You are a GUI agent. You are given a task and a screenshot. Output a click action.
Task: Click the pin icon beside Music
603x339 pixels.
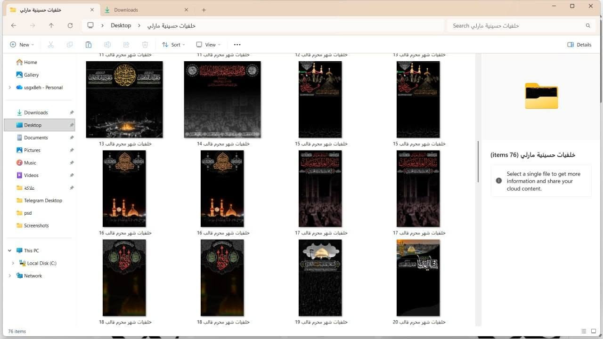click(72, 163)
